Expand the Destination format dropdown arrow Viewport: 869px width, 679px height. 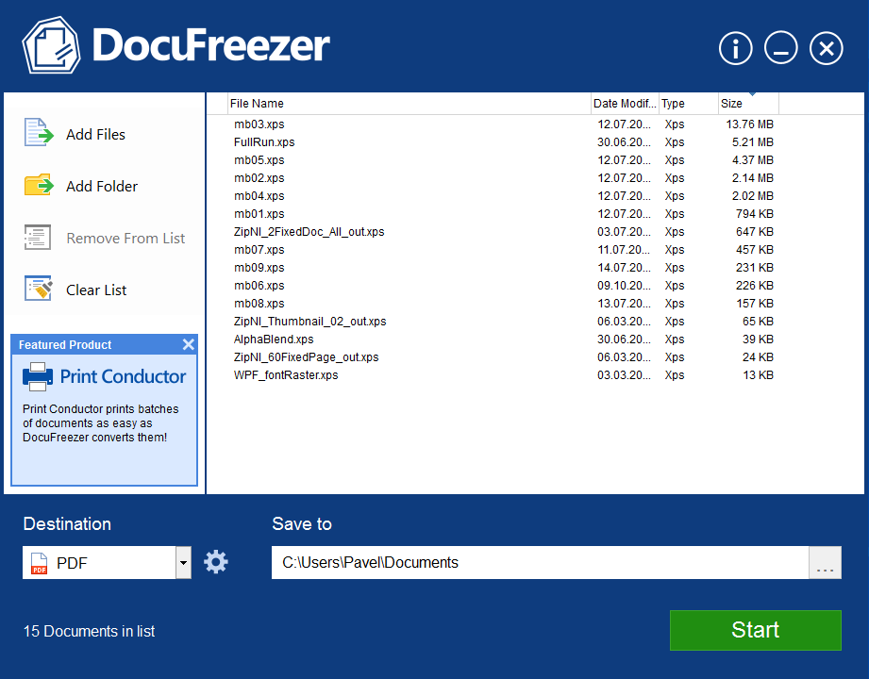(x=183, y=563)
